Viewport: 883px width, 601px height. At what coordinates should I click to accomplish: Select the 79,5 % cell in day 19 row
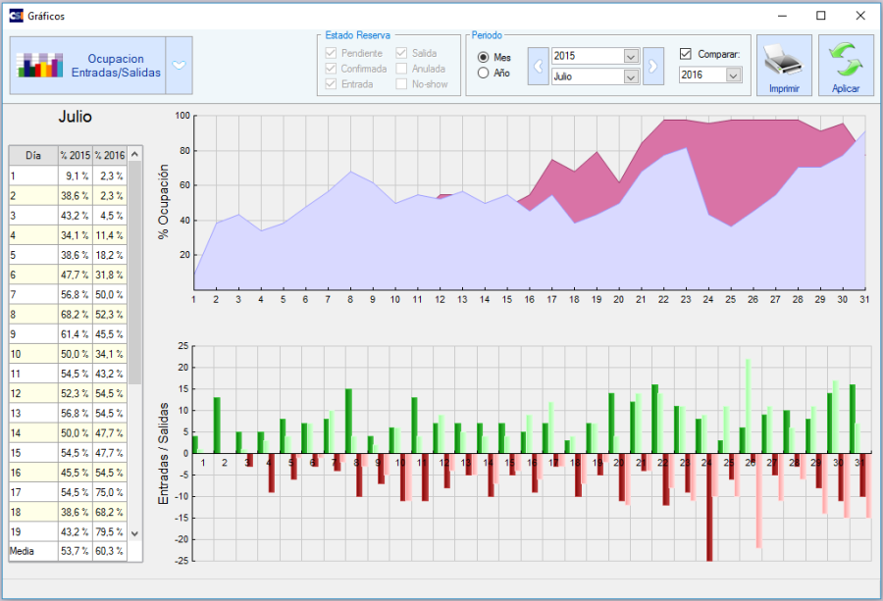point(110,531)
